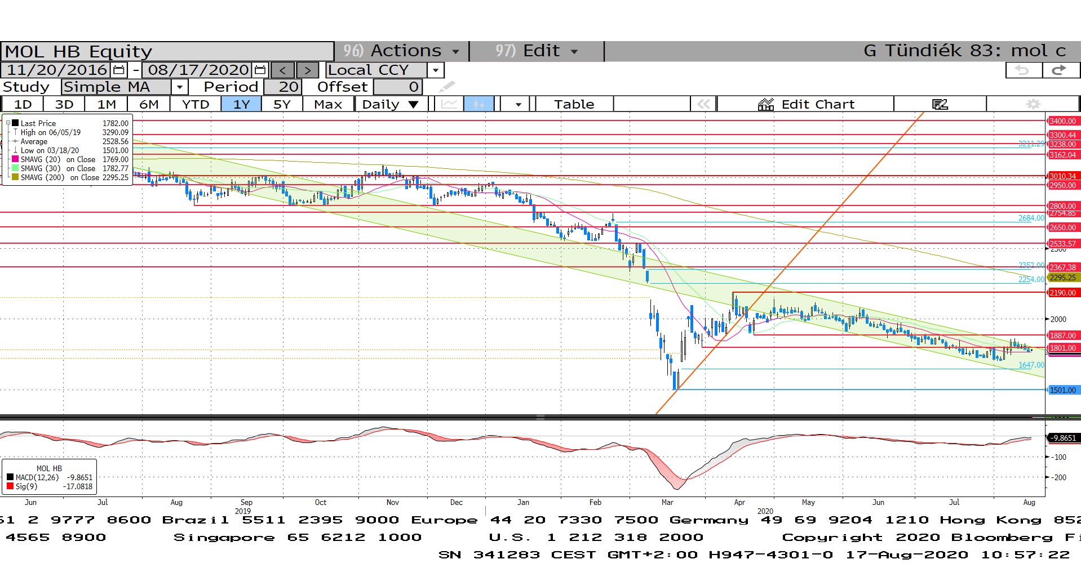Image resolution: width=1081 pixels, height=577 pixels.
Task: Click the end date field 08/17/2020
Action: pos(198,70)
